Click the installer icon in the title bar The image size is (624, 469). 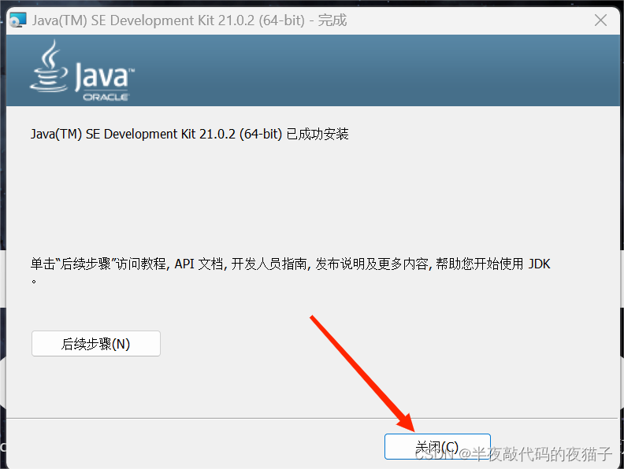click(18, 20)
